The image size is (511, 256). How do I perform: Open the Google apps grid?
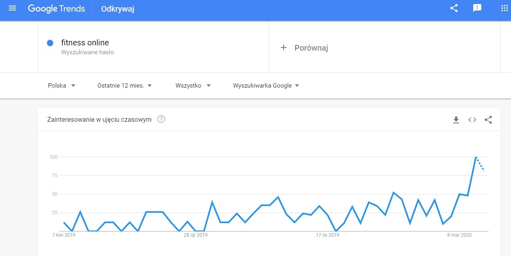click(x=505, y=8)
